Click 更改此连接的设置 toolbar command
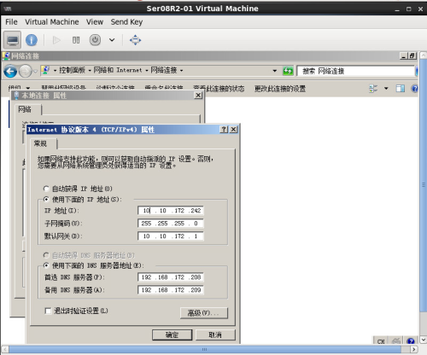The width and height of the screenshot is (427, 355). pyautogui.click(x=280, y=89)
